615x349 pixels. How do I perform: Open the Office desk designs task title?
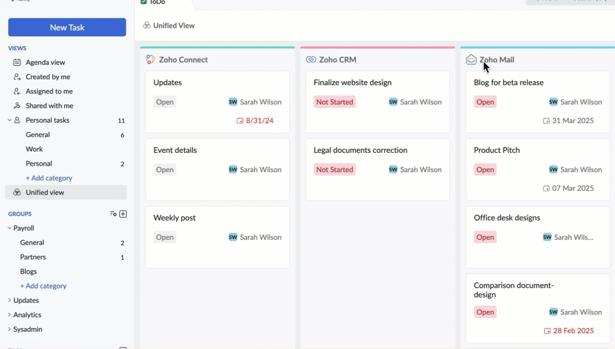point(507,218)
